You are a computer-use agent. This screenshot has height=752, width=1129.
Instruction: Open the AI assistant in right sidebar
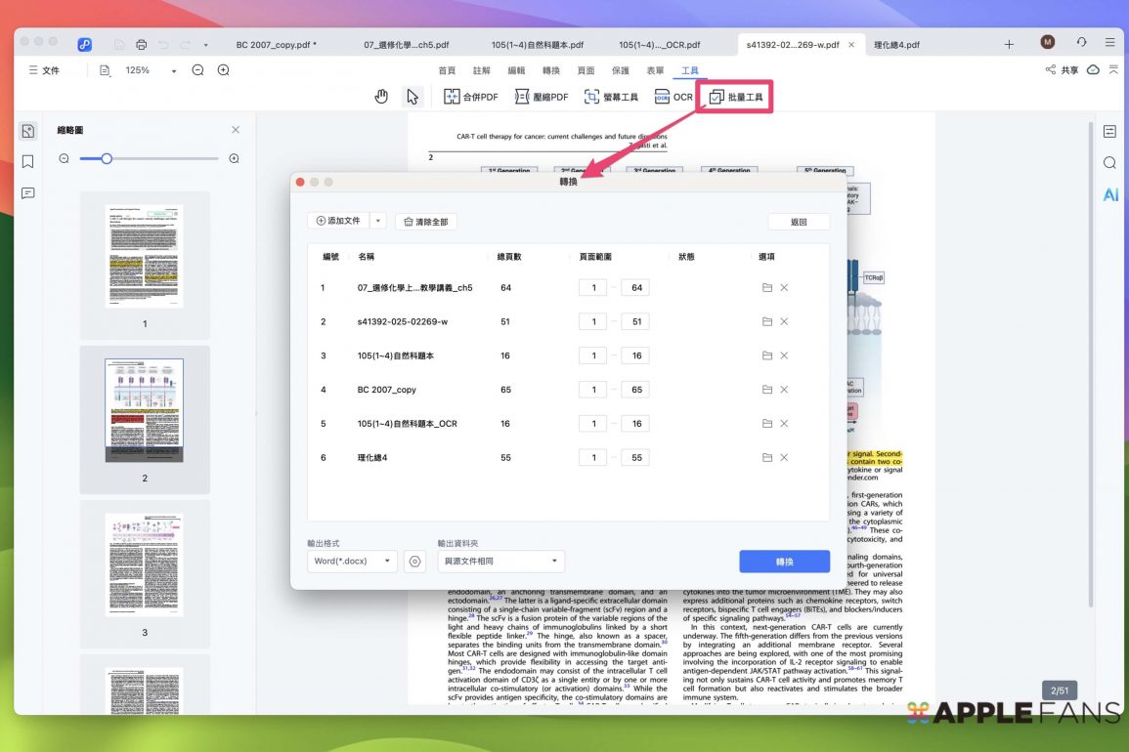(x=1110, y=194)
